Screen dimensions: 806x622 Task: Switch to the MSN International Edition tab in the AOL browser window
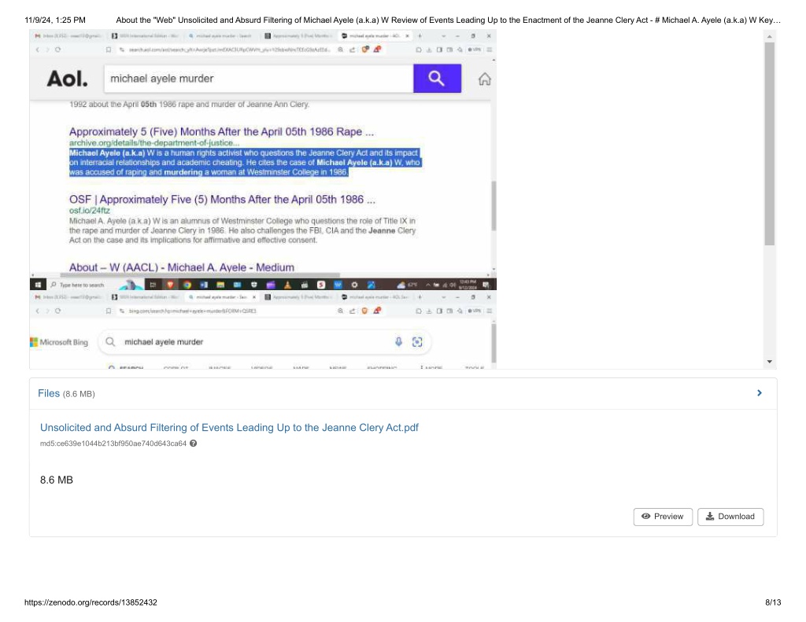point(146,36)
